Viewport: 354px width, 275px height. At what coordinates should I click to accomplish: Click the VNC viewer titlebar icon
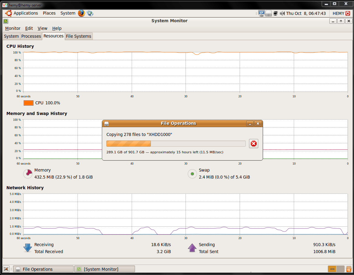(x=5, y=5)
